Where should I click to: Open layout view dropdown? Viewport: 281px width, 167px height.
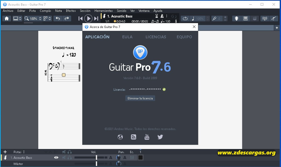click(47, 18)
